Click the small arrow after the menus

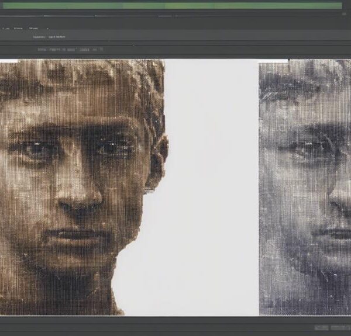click(x=47, y=29)
